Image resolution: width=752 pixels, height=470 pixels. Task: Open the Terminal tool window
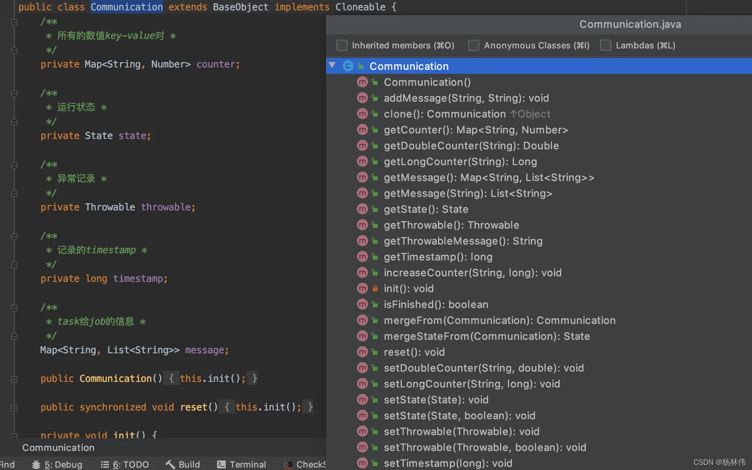pos(241,465)
